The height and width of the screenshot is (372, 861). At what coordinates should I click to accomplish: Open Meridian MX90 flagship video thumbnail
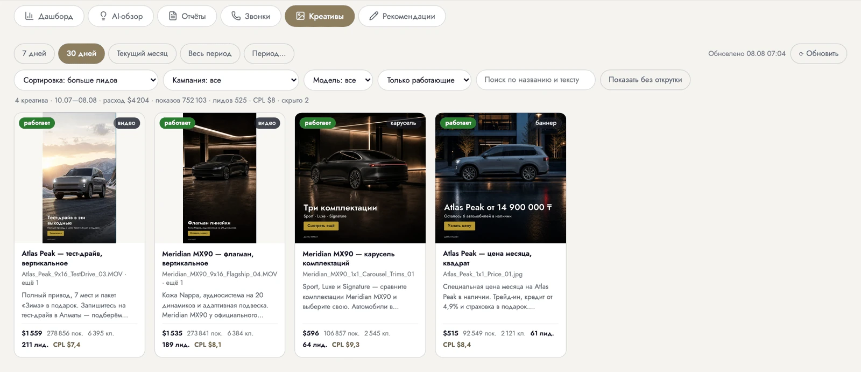[x=220, y=178]
